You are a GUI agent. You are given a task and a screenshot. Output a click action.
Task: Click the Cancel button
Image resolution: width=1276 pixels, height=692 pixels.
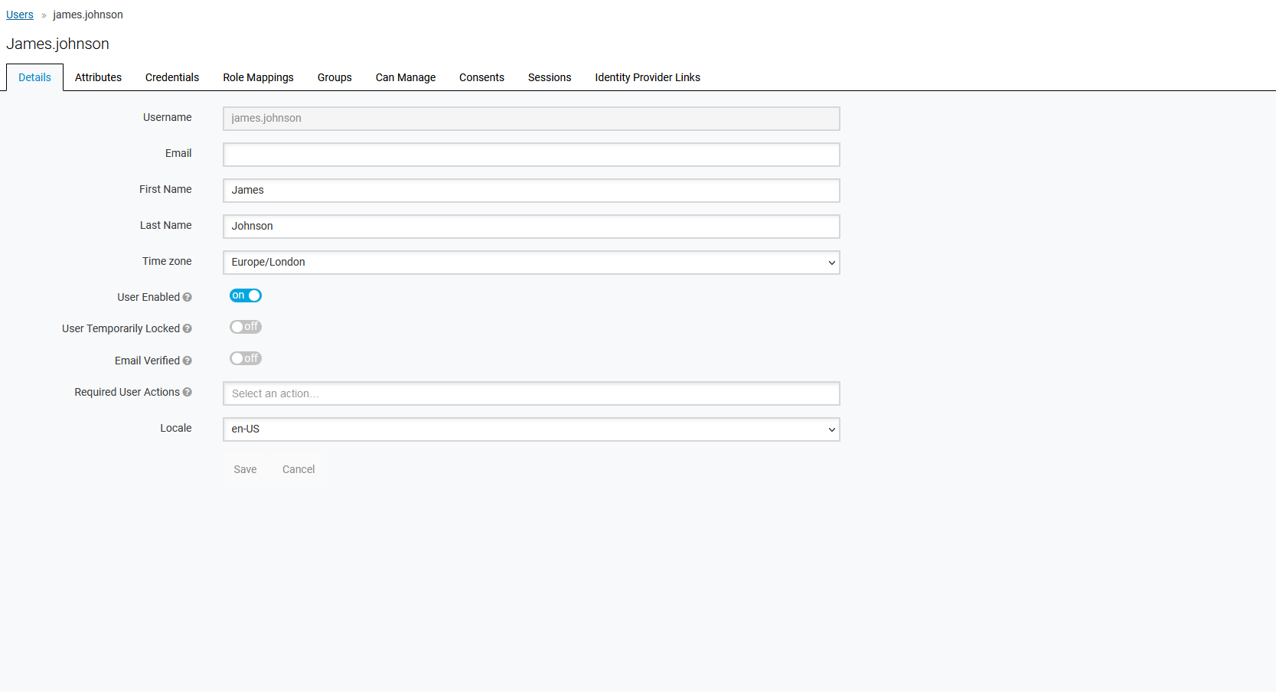pyautogui.click(x=299, y=469)
